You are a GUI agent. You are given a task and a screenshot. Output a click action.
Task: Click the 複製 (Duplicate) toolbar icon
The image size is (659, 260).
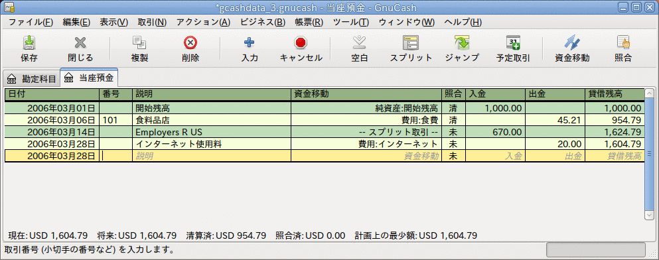(139, 42)
